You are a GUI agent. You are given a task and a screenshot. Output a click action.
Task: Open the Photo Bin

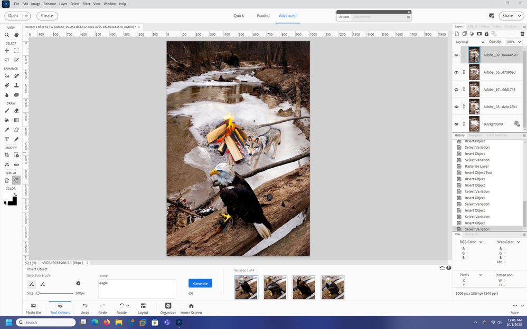coord(33,308)
